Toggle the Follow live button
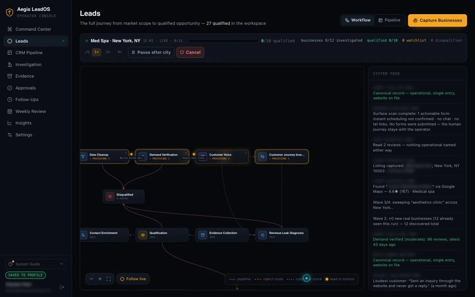 133,279
